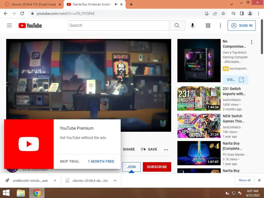Image resolution: width=264 pixels, height=198 pixels.
Task: Select the Narita Boy Nintendo Switch tab
Action: (92, 4)
